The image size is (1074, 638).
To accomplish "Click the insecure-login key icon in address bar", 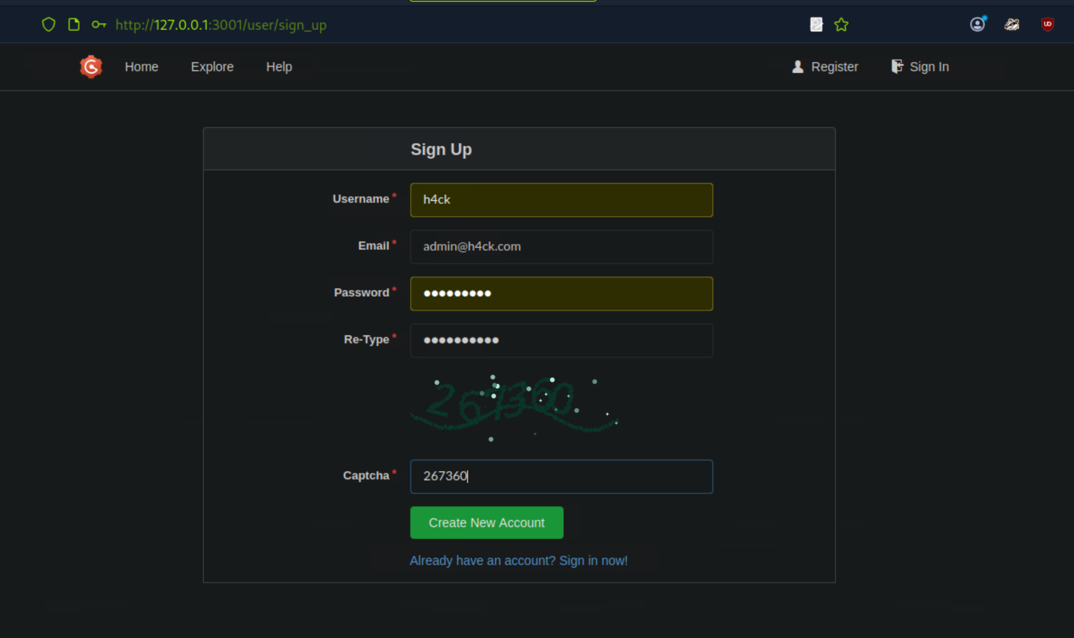I will [x=98, y=25].
